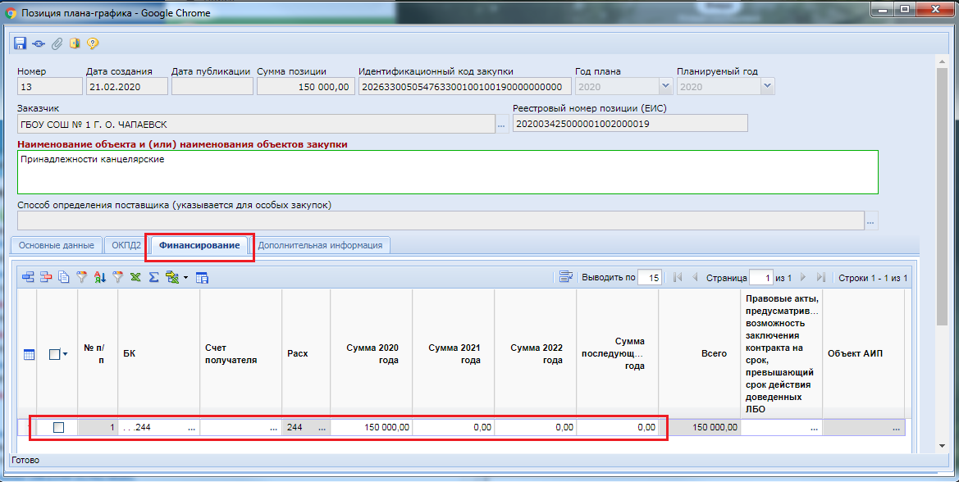Image resolution: width=959 pixels, height=482 pixels.
Task: Click the copy row icon in grid toolbar
Action: click(x=63, y=277)
